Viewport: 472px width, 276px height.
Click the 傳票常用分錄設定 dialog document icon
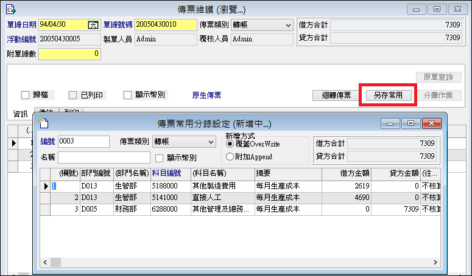(x=43, y=123)
